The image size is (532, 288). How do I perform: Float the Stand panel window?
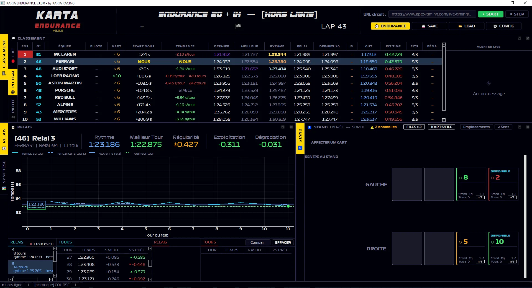pos(520,127)
